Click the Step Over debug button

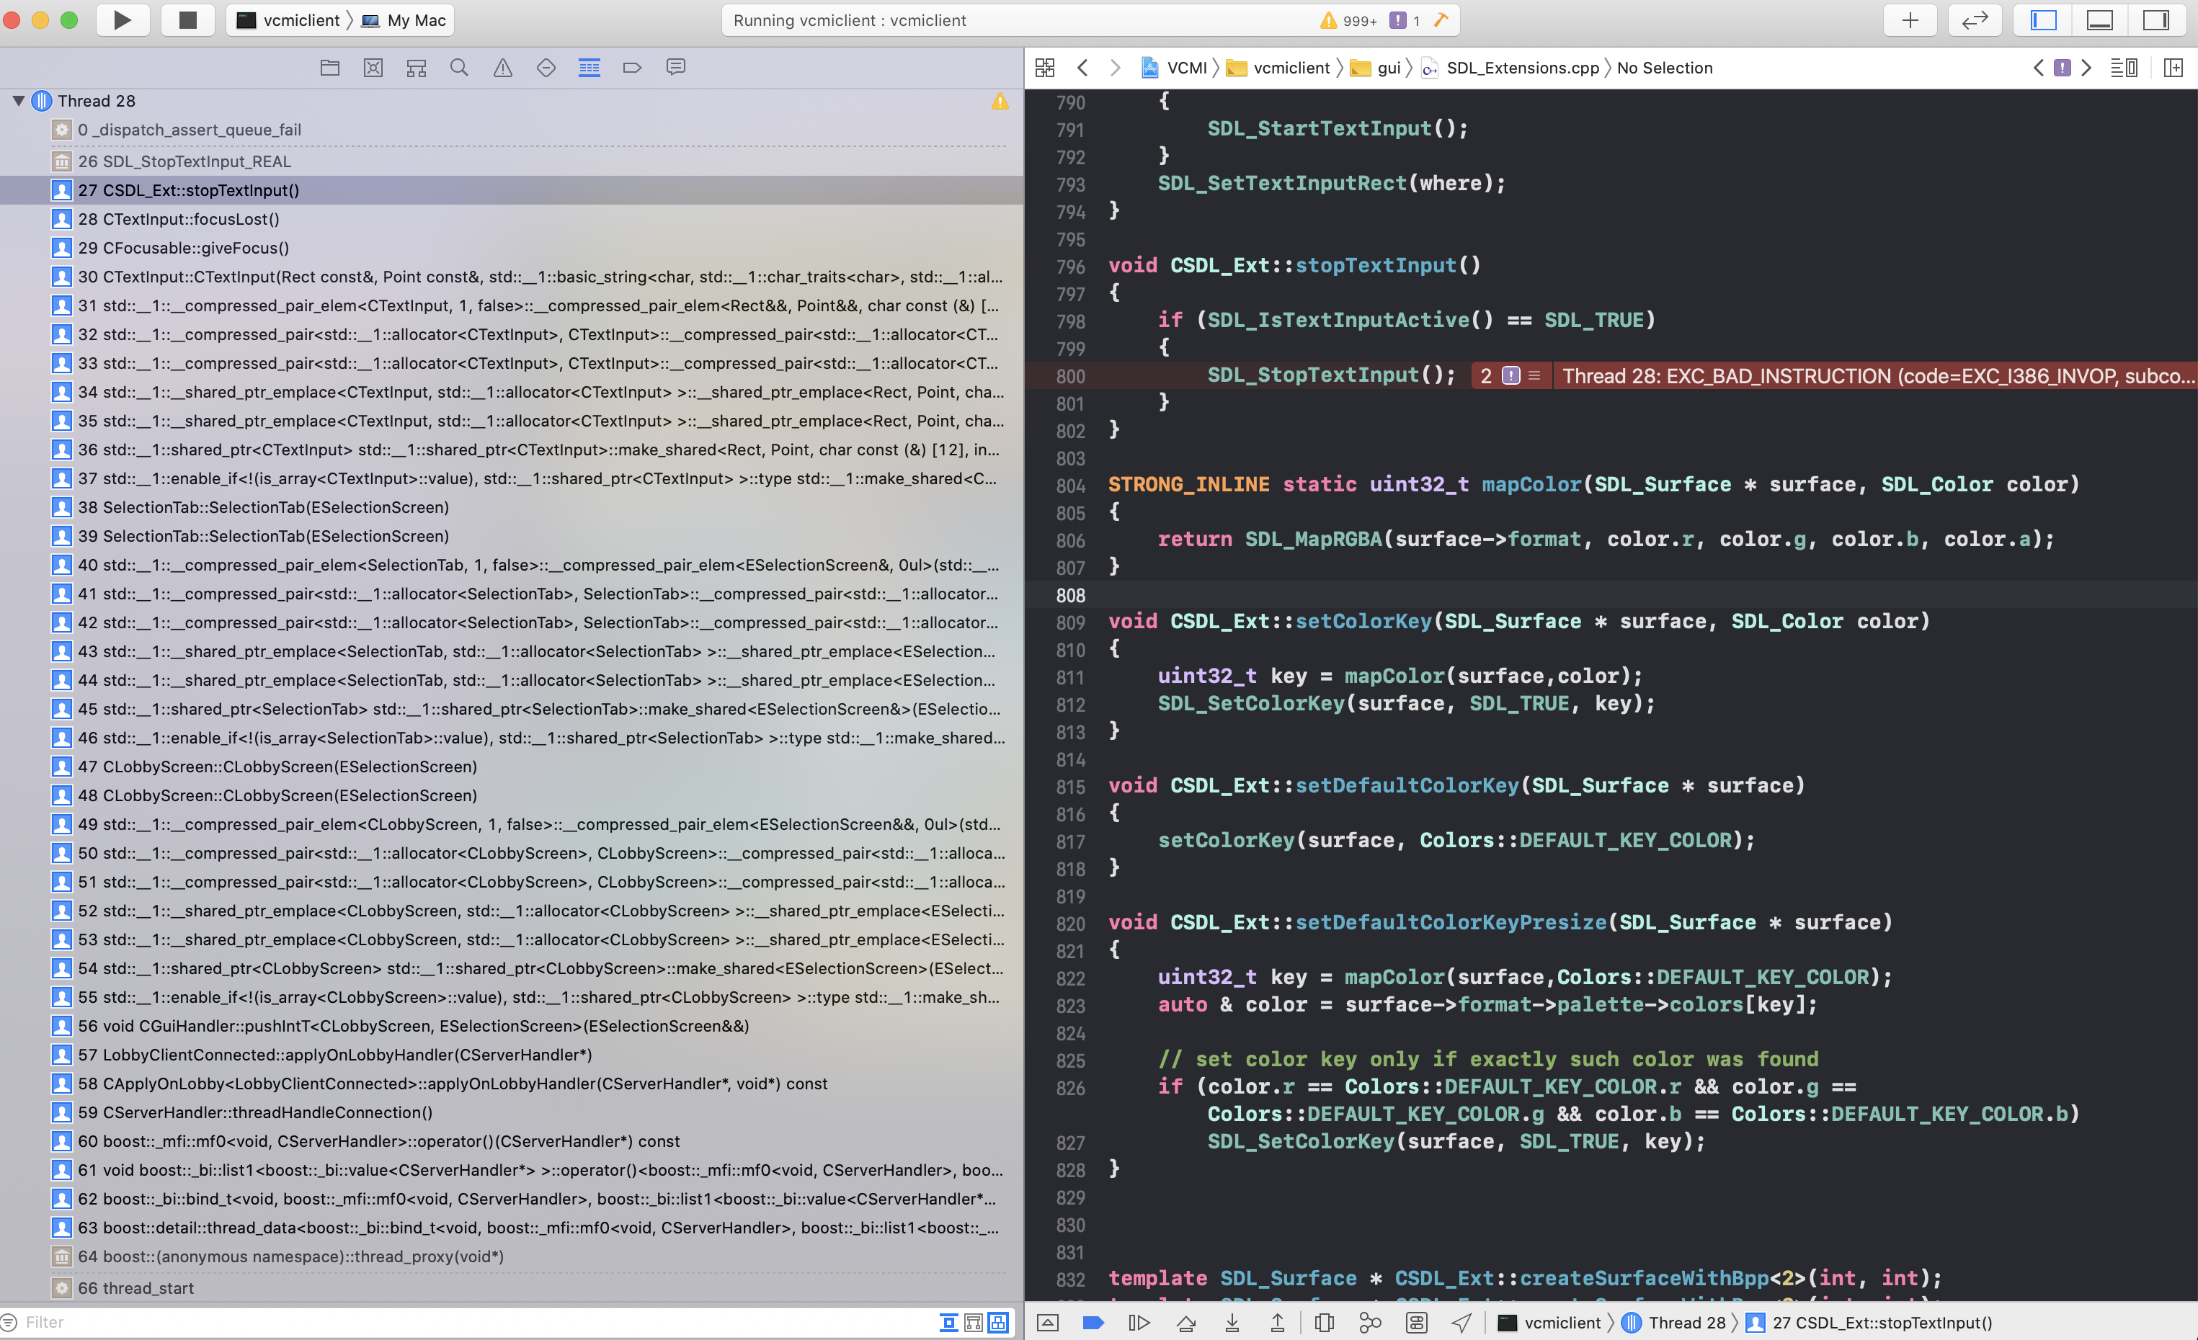[x=1185, y=1322]
